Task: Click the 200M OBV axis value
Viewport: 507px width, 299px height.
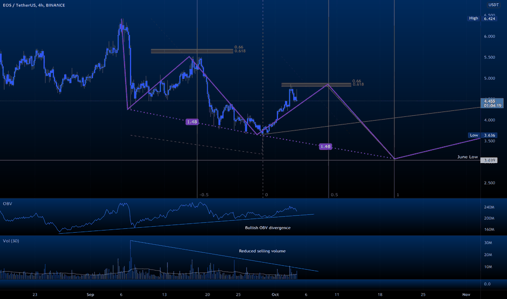Action: point(489,218)
